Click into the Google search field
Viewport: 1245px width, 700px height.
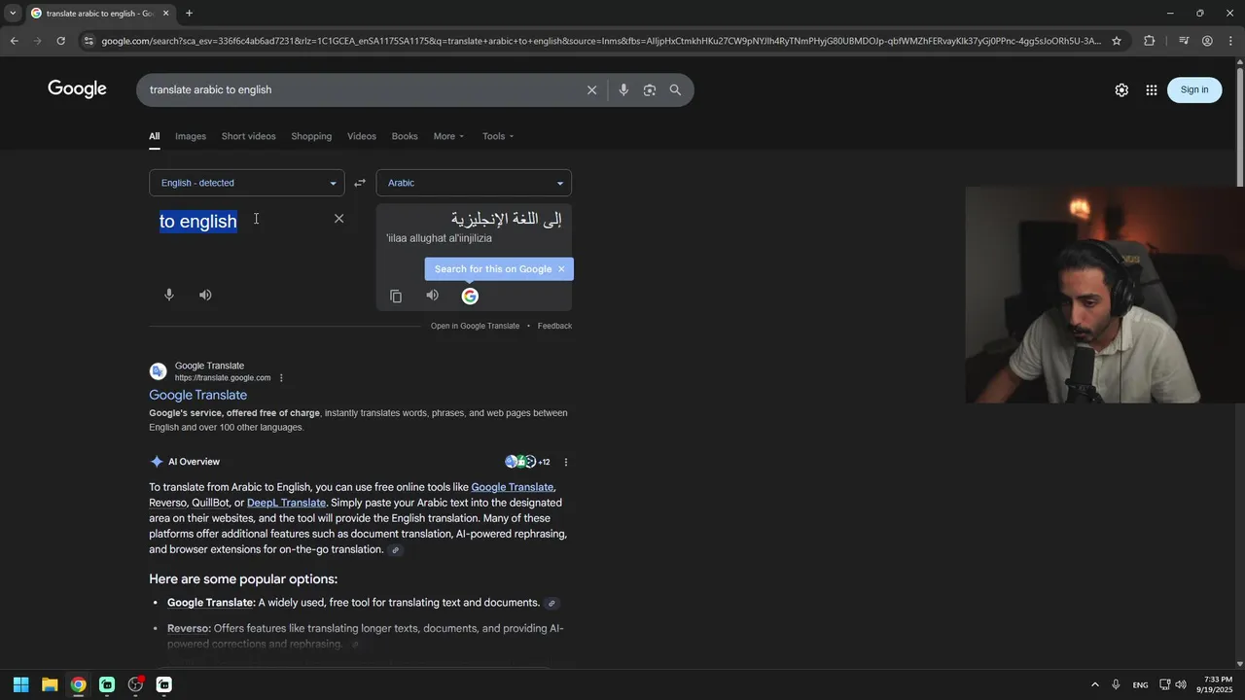pos(360,89)
